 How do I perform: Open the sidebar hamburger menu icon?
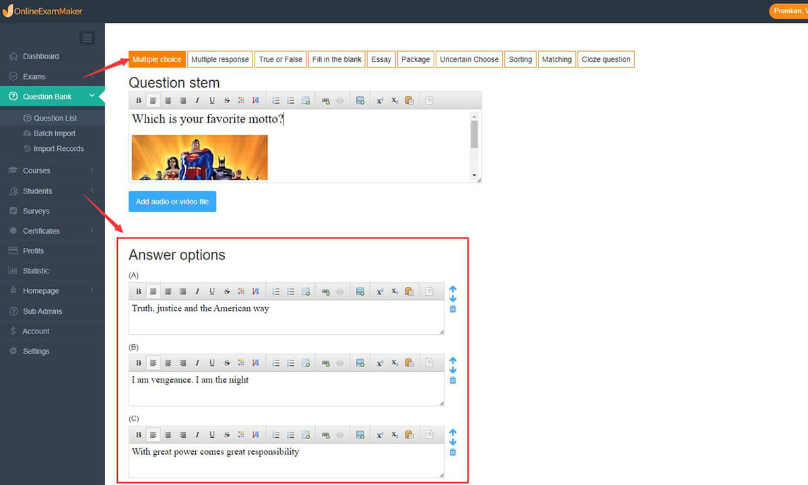pos(87,38)
